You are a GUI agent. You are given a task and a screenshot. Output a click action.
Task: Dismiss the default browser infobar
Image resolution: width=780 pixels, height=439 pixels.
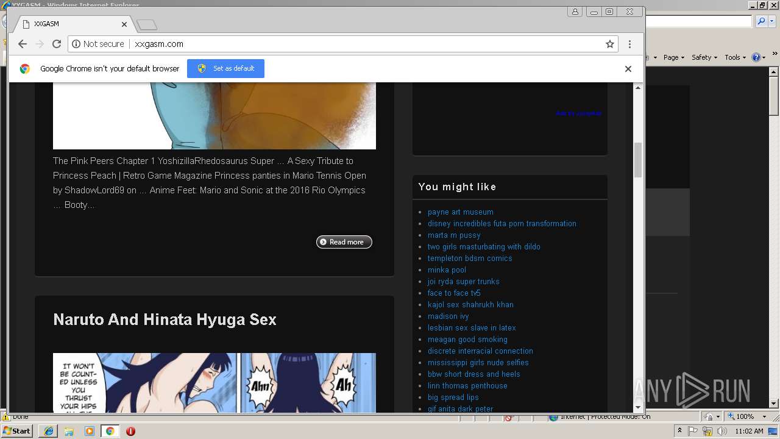(x=628, y=69)
